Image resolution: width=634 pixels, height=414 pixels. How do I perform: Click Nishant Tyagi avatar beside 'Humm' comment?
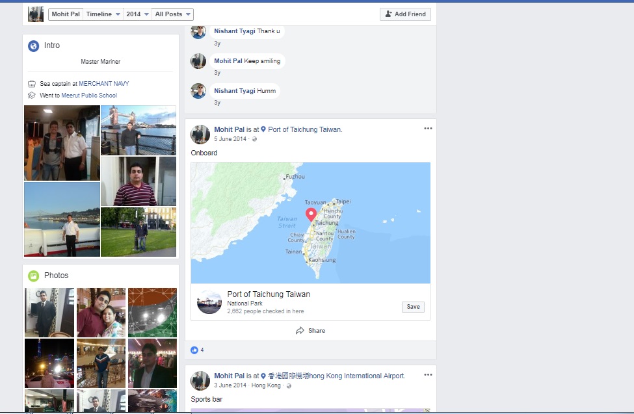pyautogui.click(x=198, y=91)
